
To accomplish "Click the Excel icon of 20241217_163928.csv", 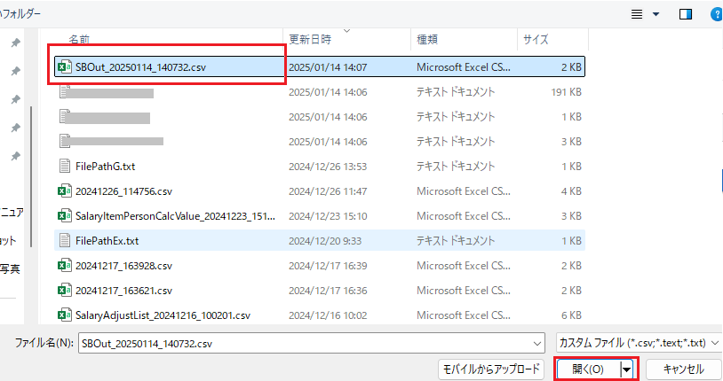I will coord(64,265).
